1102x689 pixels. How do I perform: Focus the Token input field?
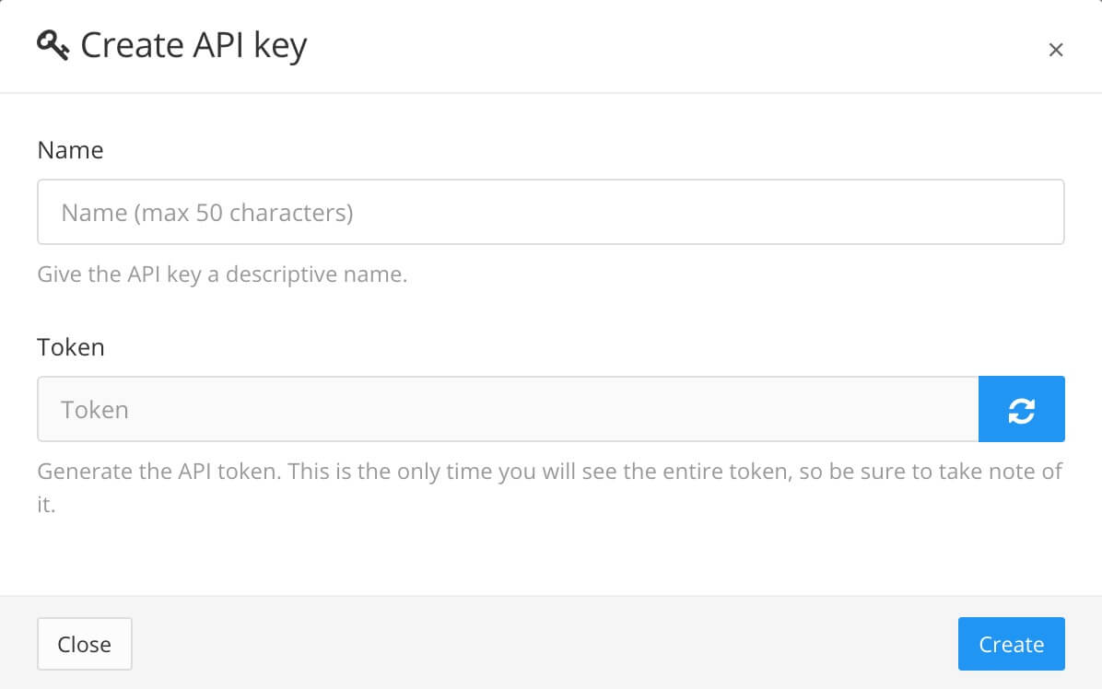(x=507, y=409)
